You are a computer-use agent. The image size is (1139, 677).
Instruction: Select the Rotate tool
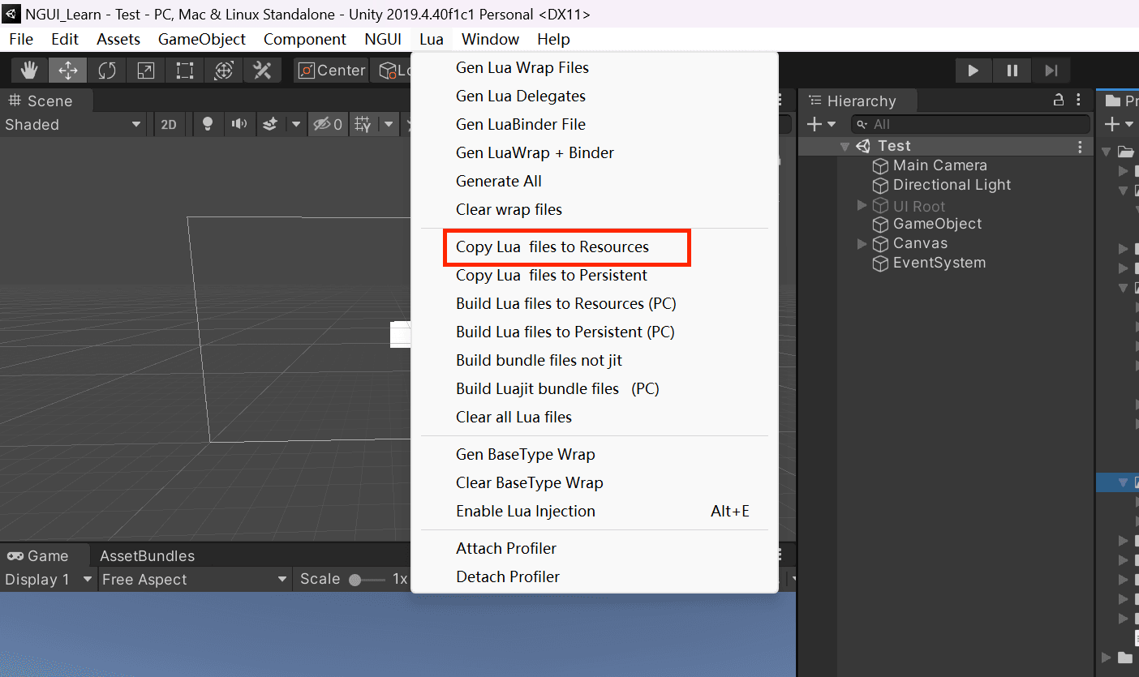107,71
